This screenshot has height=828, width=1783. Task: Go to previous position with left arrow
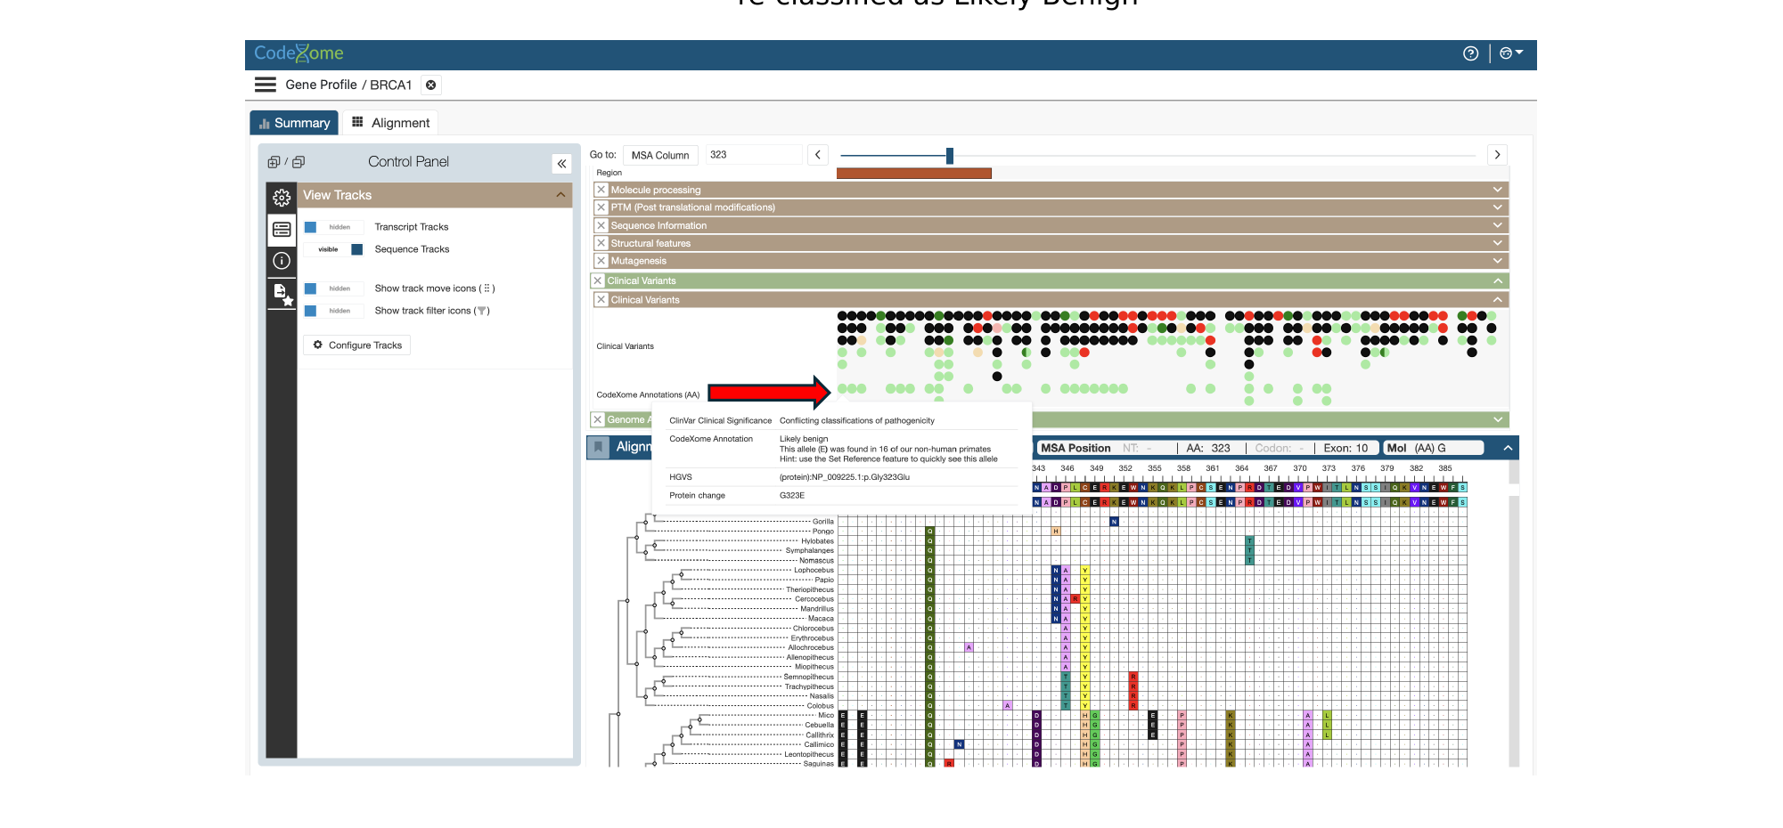point(818,155)
